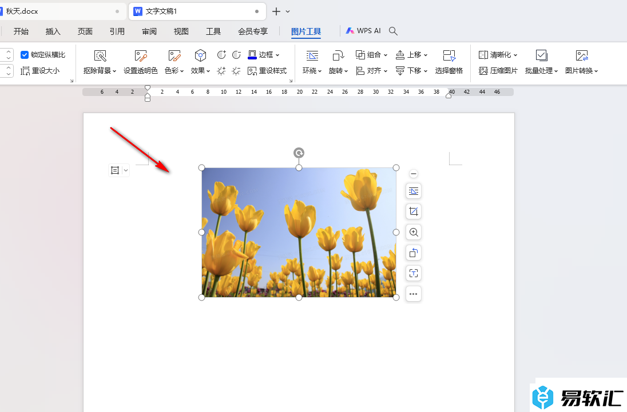Select the 设置透明色 tool
Screen dimensions: 627x412
(140, 62)
